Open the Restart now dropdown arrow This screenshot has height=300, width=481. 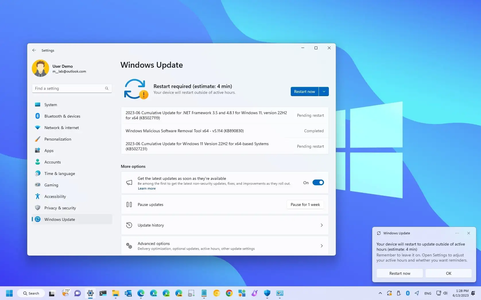pos(324,91)
